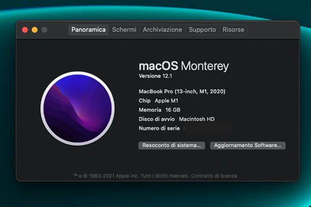Click the macOS Monterey logo image

(x=77, y=109)
